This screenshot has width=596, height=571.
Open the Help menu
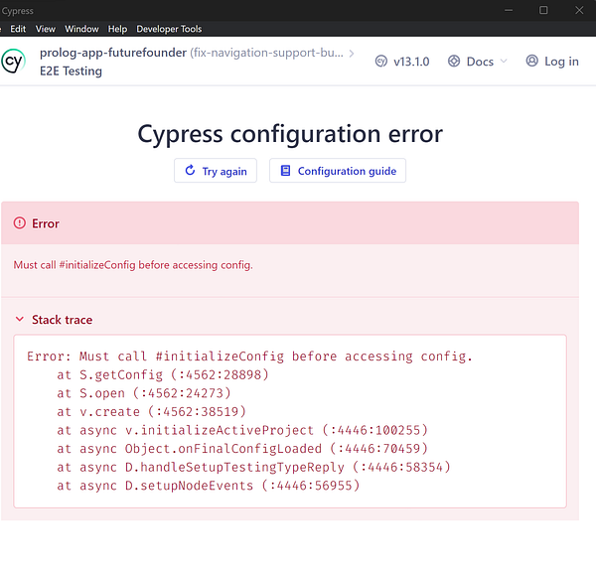(117, 29)
